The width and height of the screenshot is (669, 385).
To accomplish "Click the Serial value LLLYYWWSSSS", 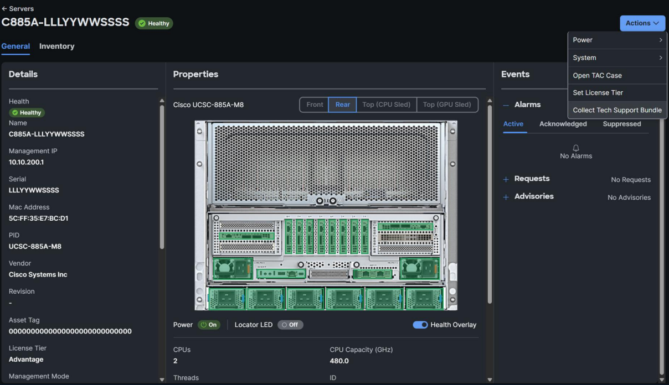I will (34, 190).
